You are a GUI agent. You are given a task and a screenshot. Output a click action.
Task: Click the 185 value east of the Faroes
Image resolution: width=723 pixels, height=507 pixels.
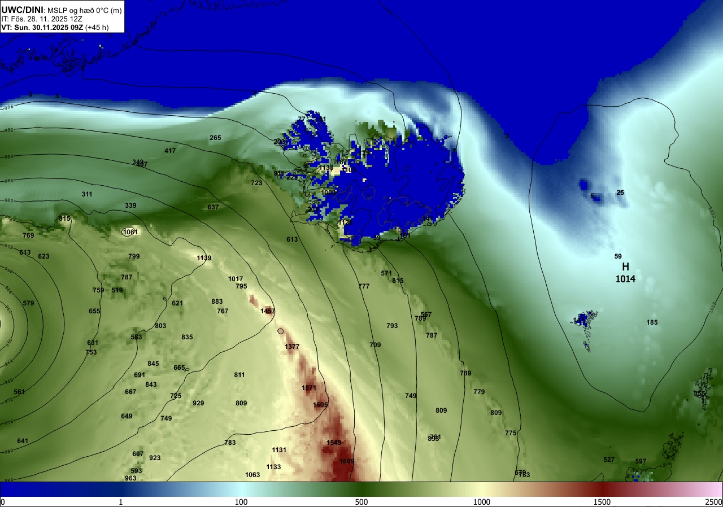652,322
